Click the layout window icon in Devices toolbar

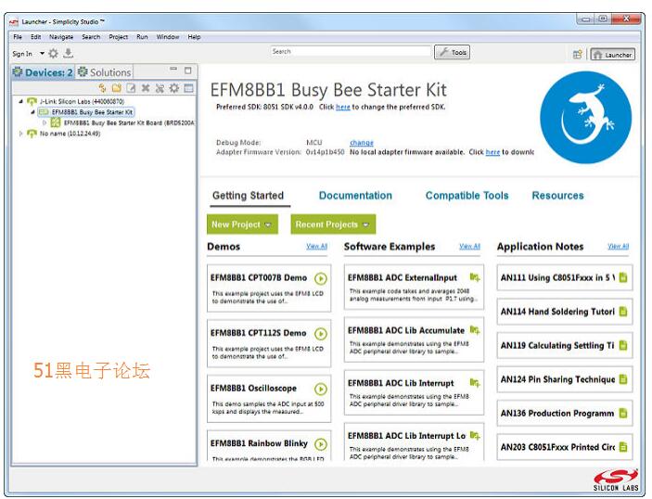(188, 88)
